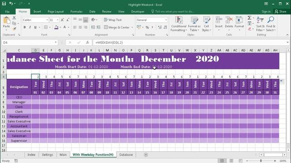Click the Insert cells icon

pyautogui.click(x=219, y=20)
